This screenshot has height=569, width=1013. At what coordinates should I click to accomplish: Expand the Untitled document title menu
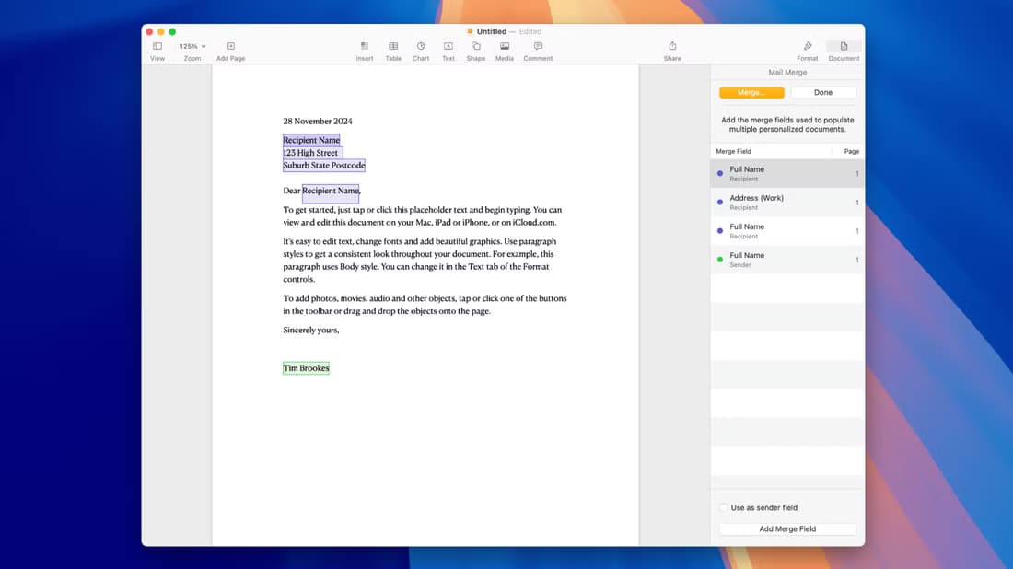click(x=492, y=31)
